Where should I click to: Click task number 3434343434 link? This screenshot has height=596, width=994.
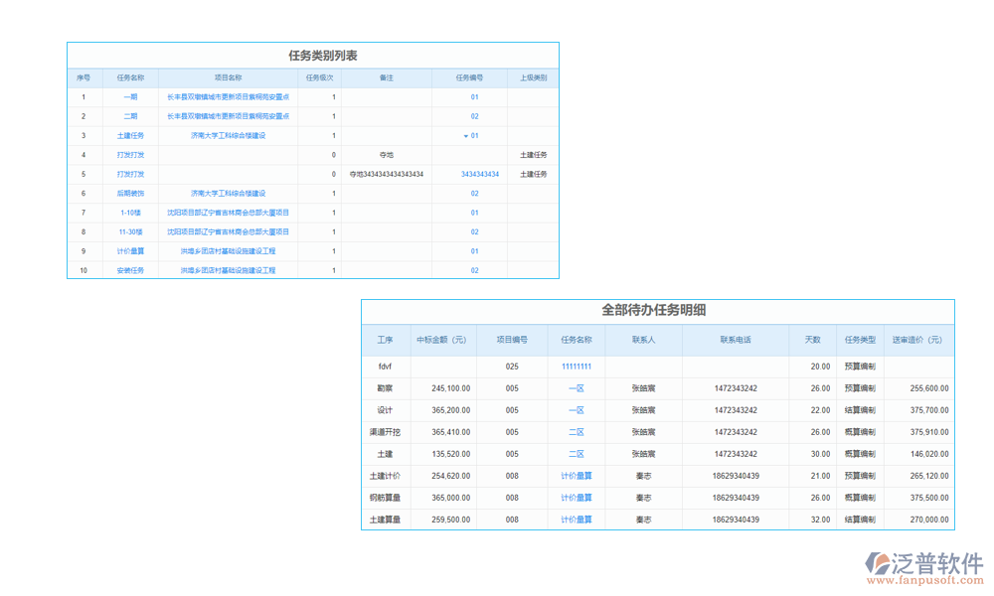[480, 175]
